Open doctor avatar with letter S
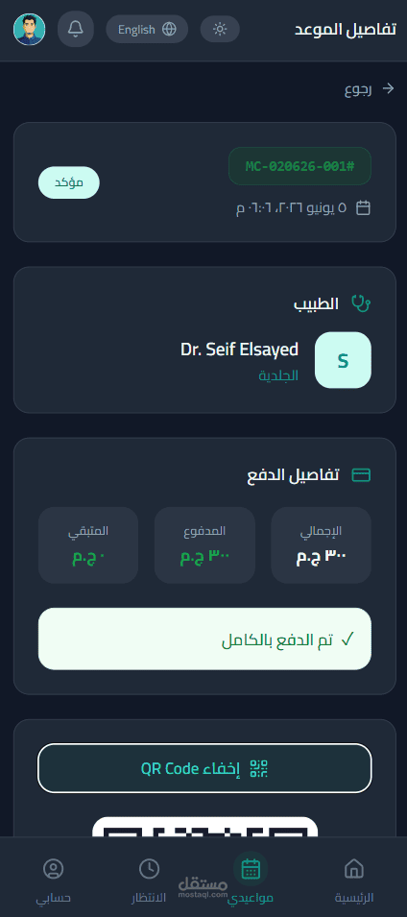This screenshot has width=407, height=917. pos(344,360)
